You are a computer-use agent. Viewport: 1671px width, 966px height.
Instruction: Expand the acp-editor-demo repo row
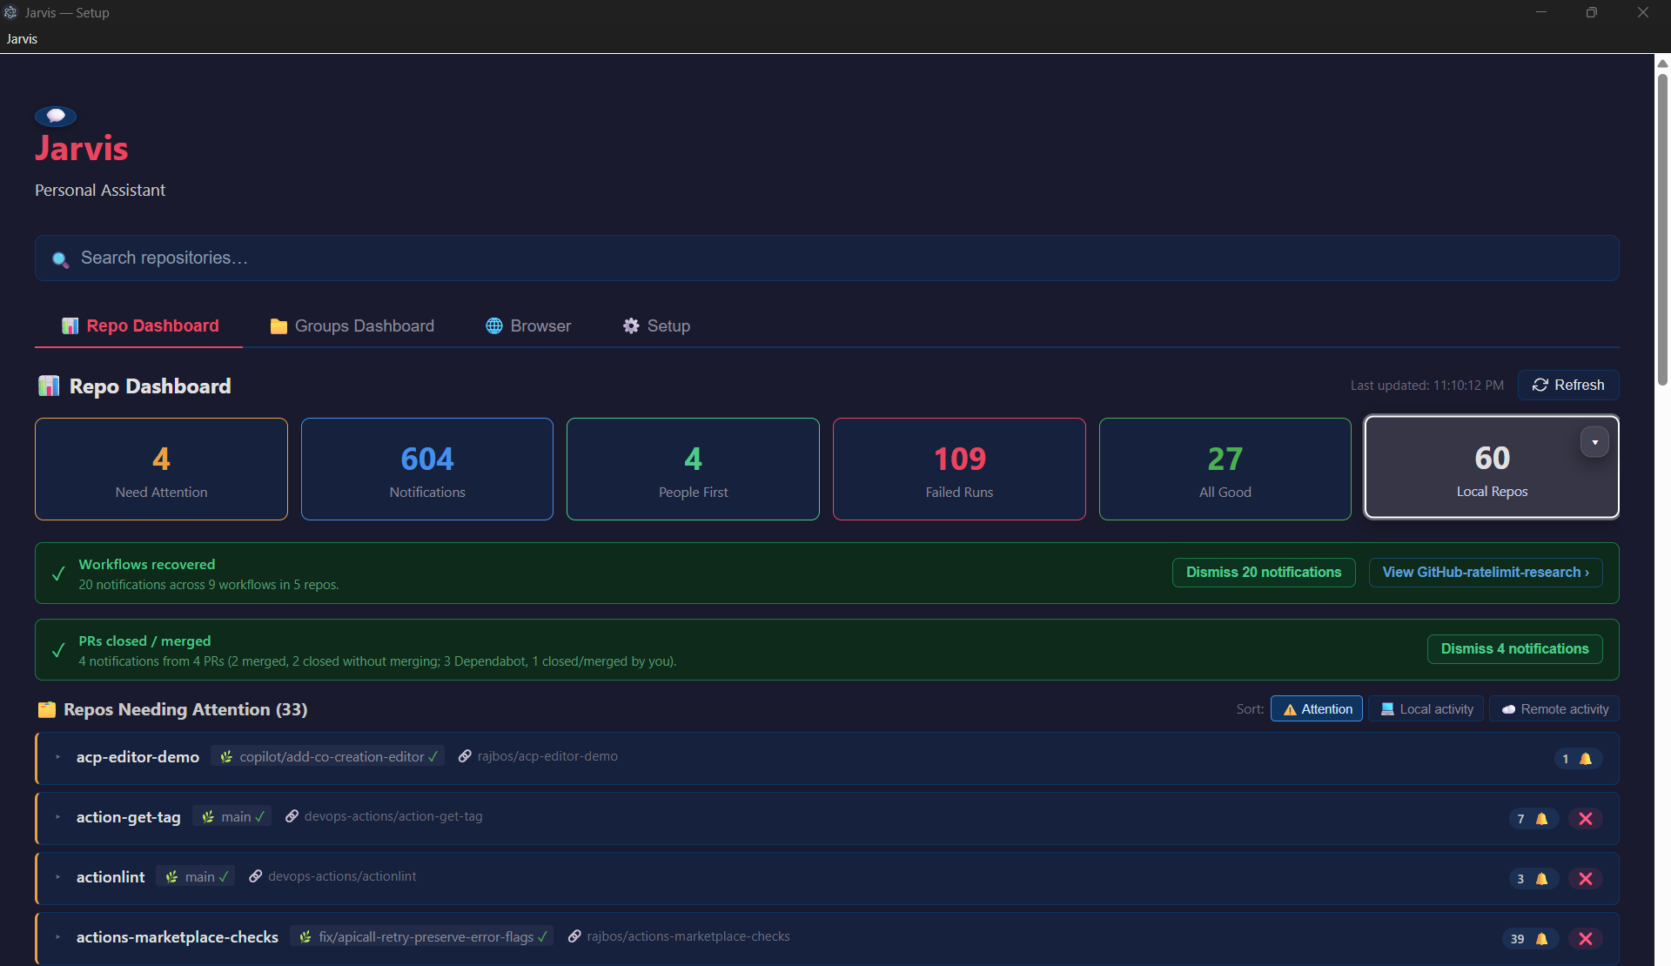(x=58, y=757)
